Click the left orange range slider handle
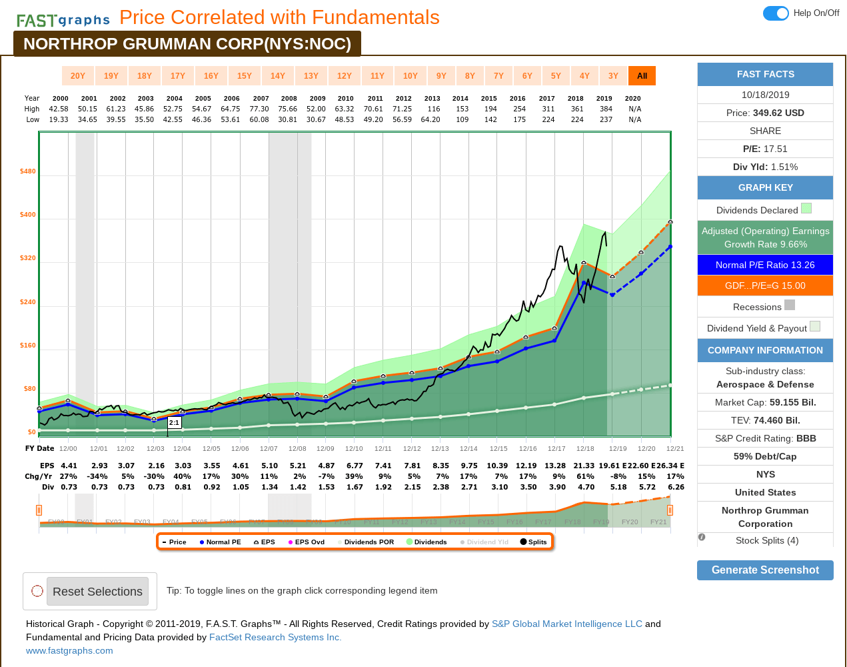 [x=39, y=510]
